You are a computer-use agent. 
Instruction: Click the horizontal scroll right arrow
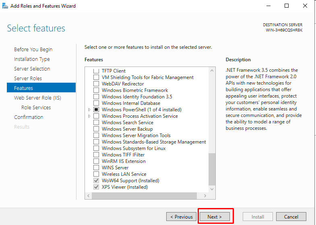[x=205, y=196]
